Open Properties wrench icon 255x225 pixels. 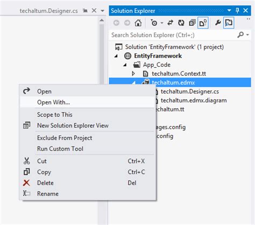pos(218,23)
